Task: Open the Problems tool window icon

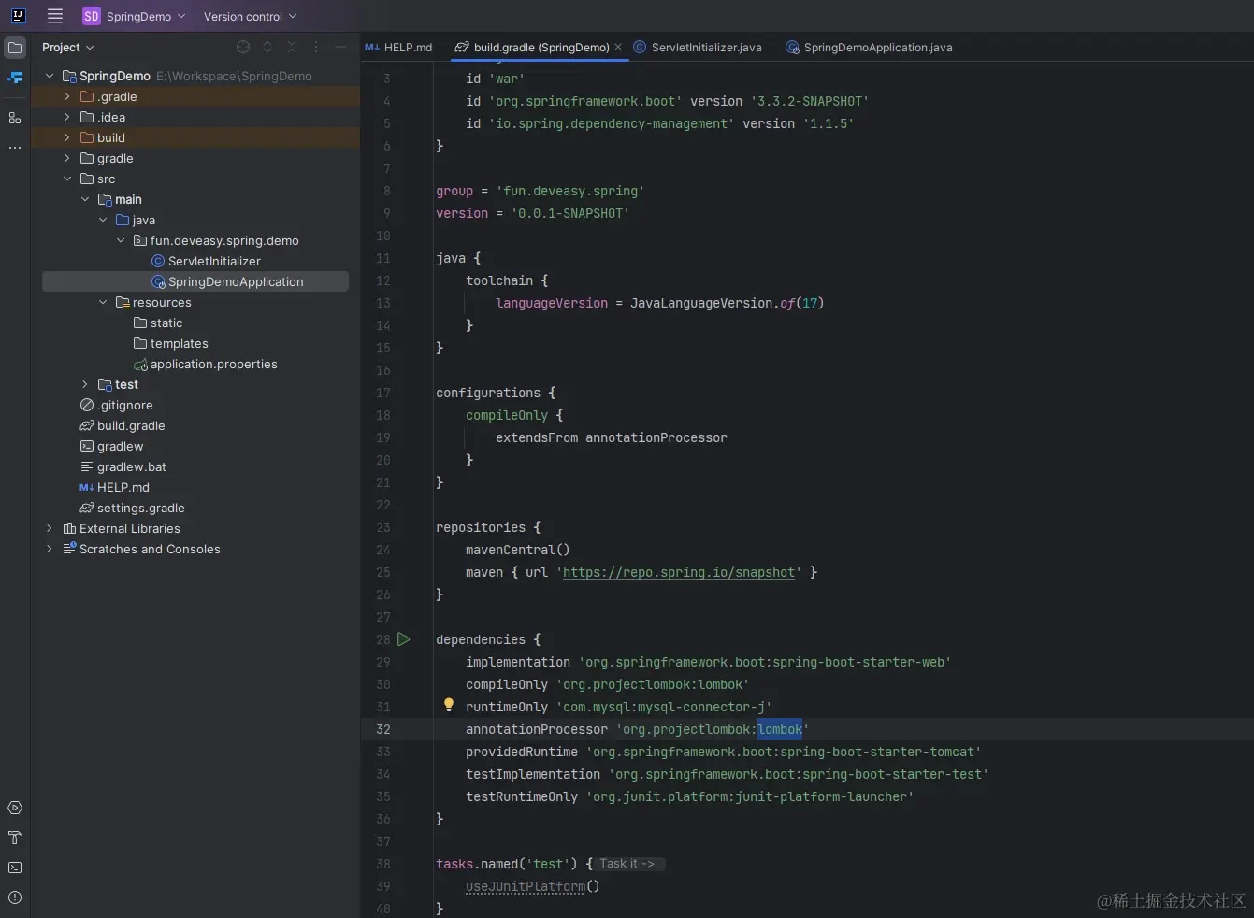Action: point(15,897)
